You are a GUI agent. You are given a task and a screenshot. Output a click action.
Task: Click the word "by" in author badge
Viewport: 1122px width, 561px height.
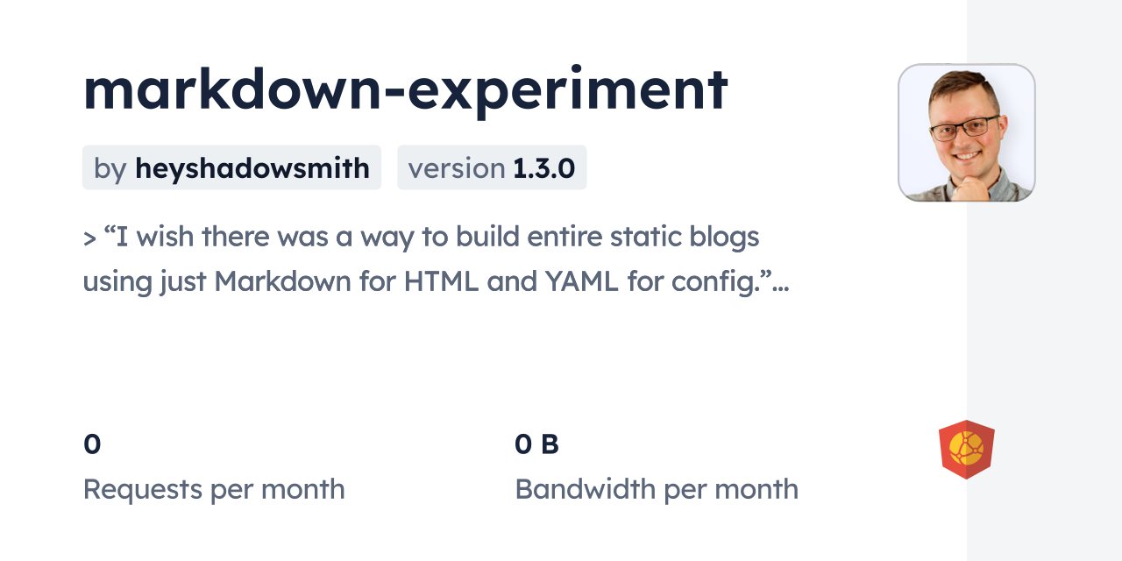110,168
